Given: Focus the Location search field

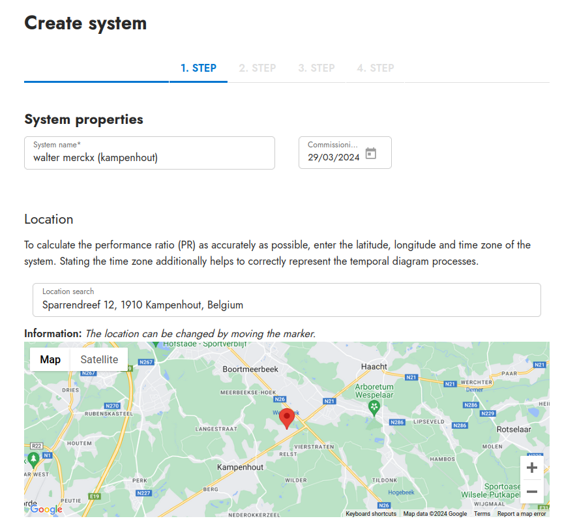Looking at the screenshot, I should [x=286, y=304].
